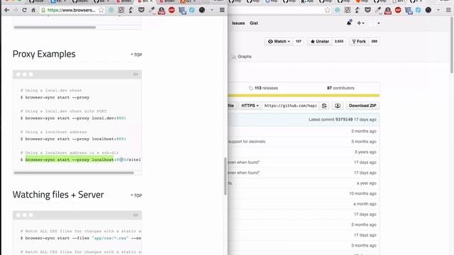Screen dimensions: 454x255
Task: Open the Chrome hamburger menu in the left window
Action: [222, 10]
